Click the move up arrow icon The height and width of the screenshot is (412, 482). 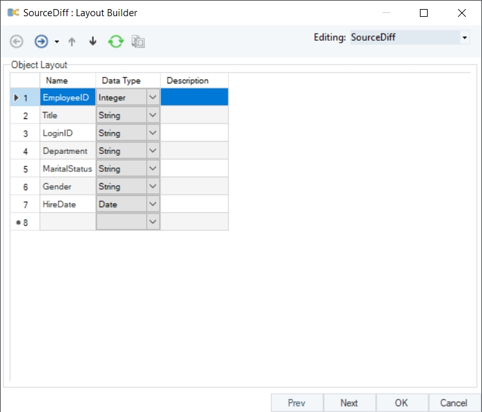coord(72,41)
